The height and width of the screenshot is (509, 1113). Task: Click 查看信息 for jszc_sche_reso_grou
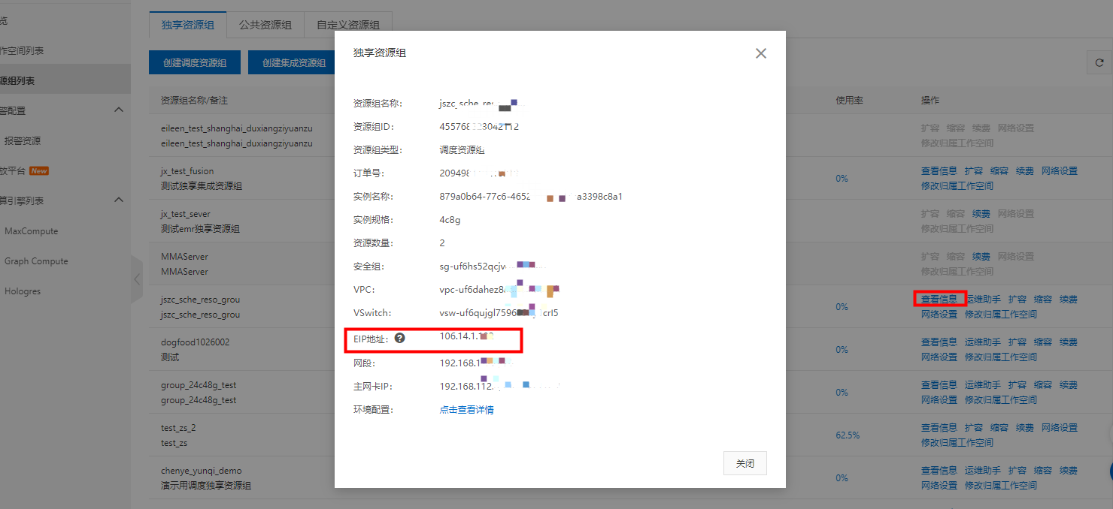[939, 299]
